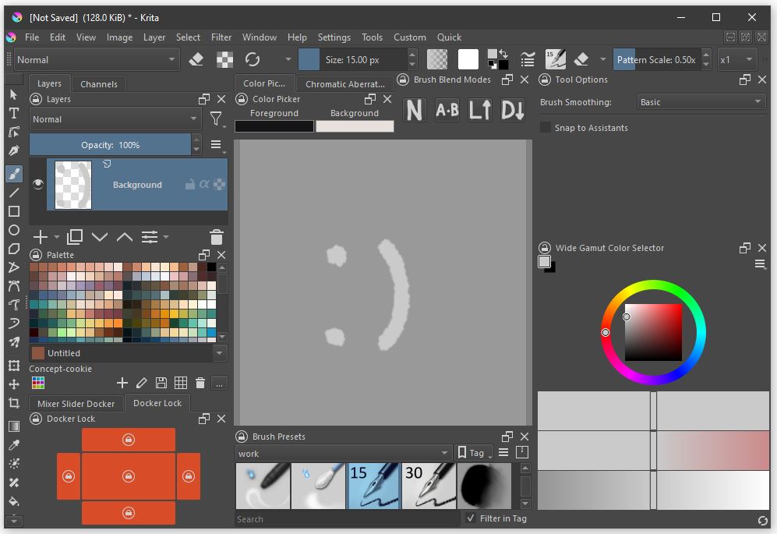777x534 pixels.
Task: Switch to Mixer Slider Docker tab
Action: tap(76, 404)
